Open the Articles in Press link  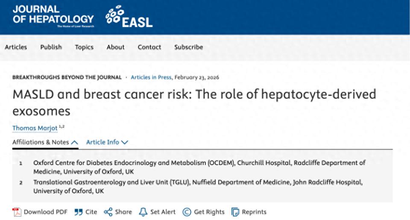[151, 77]
